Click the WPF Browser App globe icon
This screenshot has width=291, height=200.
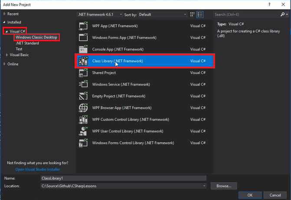(x=83, y=108)
